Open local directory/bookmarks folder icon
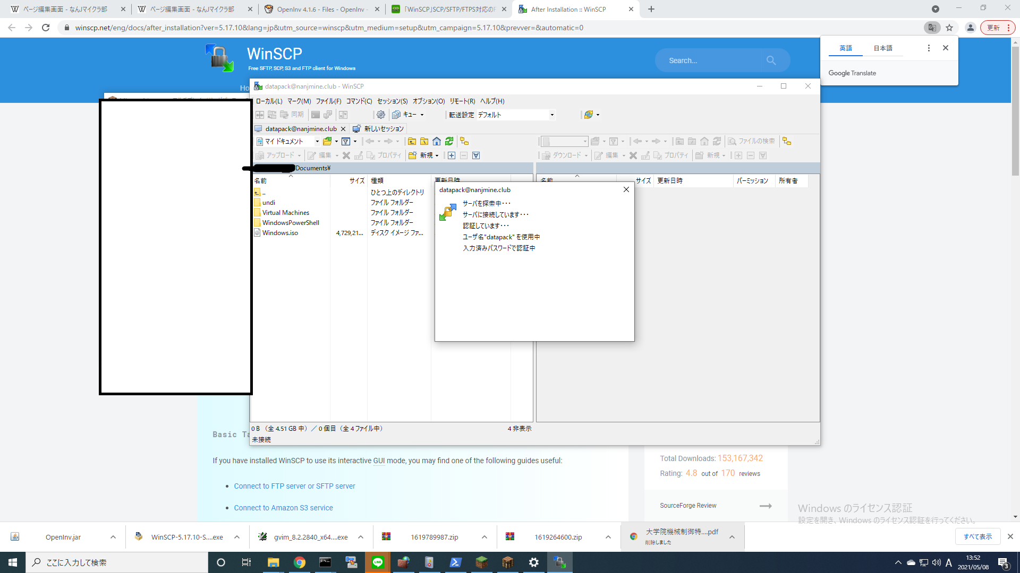The width and height of the screenshot is (1020, 573). pos(328,141)
